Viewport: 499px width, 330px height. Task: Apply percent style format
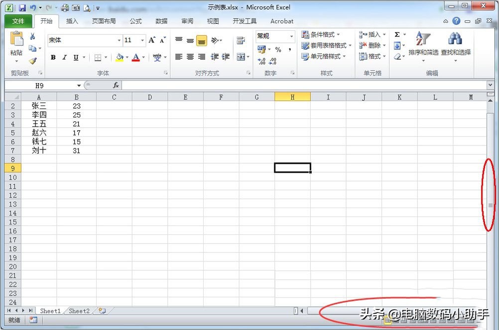(x=278, y=50)
